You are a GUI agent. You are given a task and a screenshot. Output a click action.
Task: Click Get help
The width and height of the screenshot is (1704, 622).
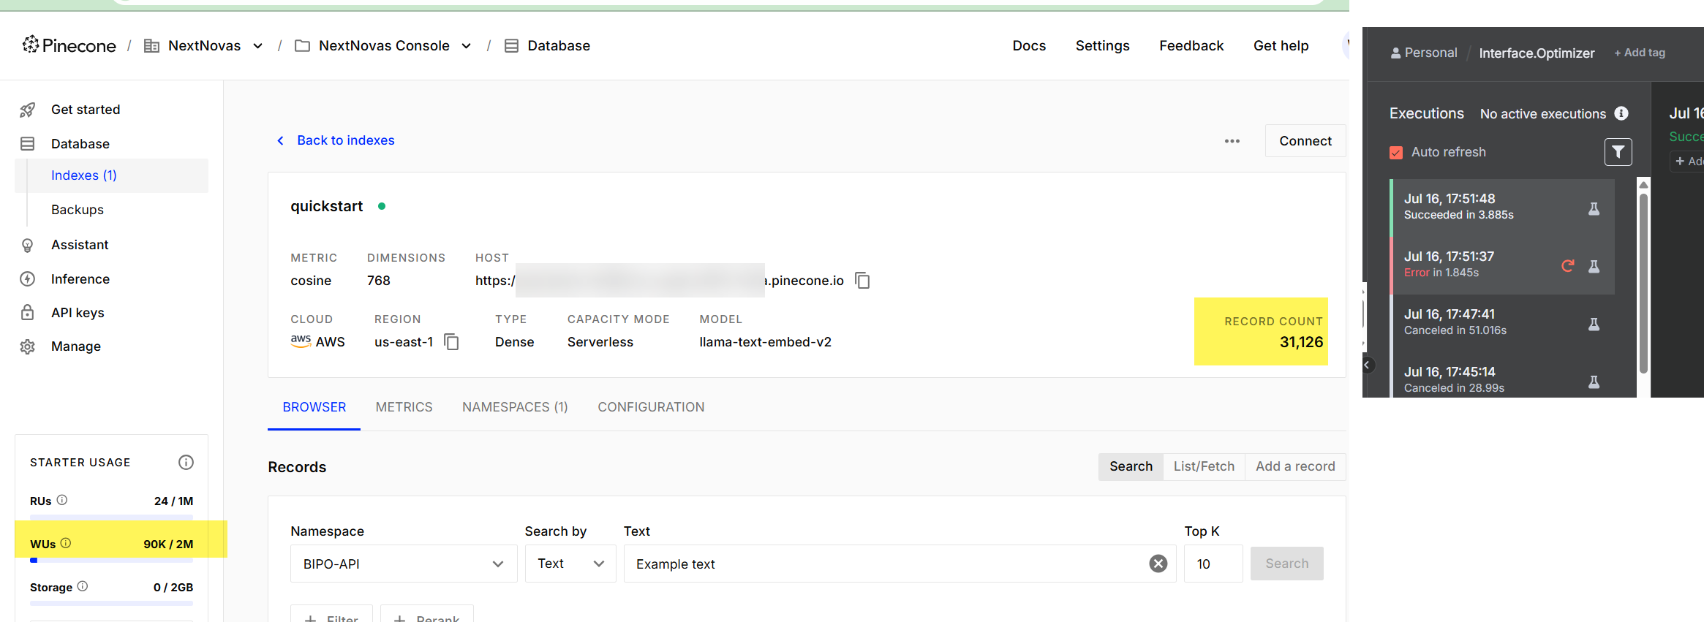pos(1281,45)
